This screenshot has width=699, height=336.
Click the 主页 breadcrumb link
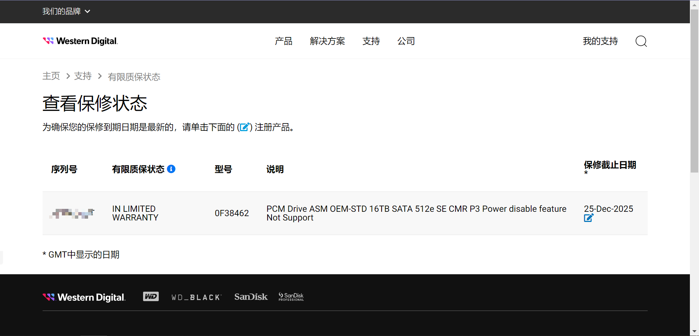[51, 76]
